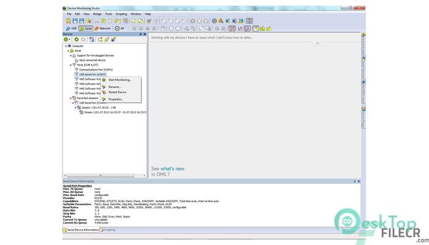Choose Start Monitoring from context menu
Viewport: 429px width, 245px height.
click(x=121, y=80)
